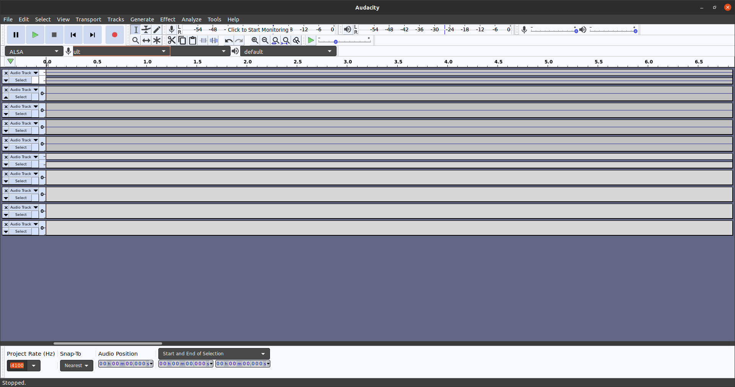The height and width of the screenshot is (387, 735).
Task: Select the Time Shift tool
Action: 146,40
